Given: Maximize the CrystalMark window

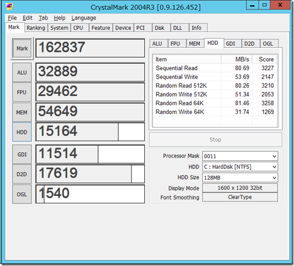Looking at the screenshot, I should [x=264, y=5].
